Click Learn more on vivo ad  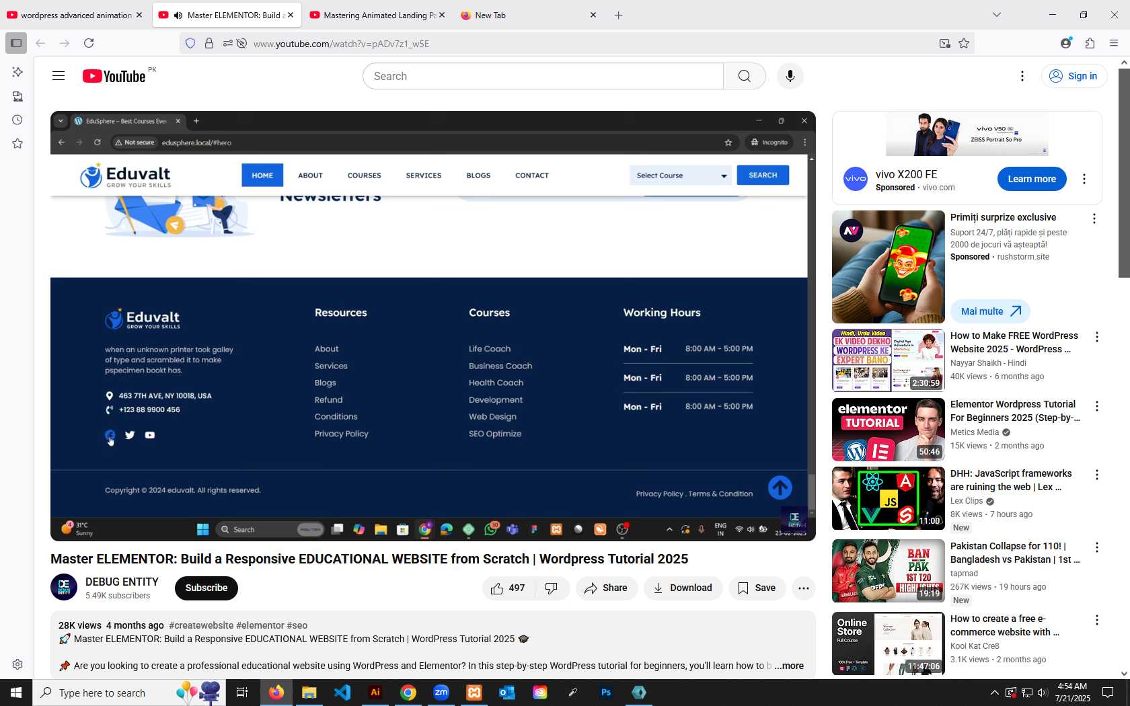(1032, 179)
